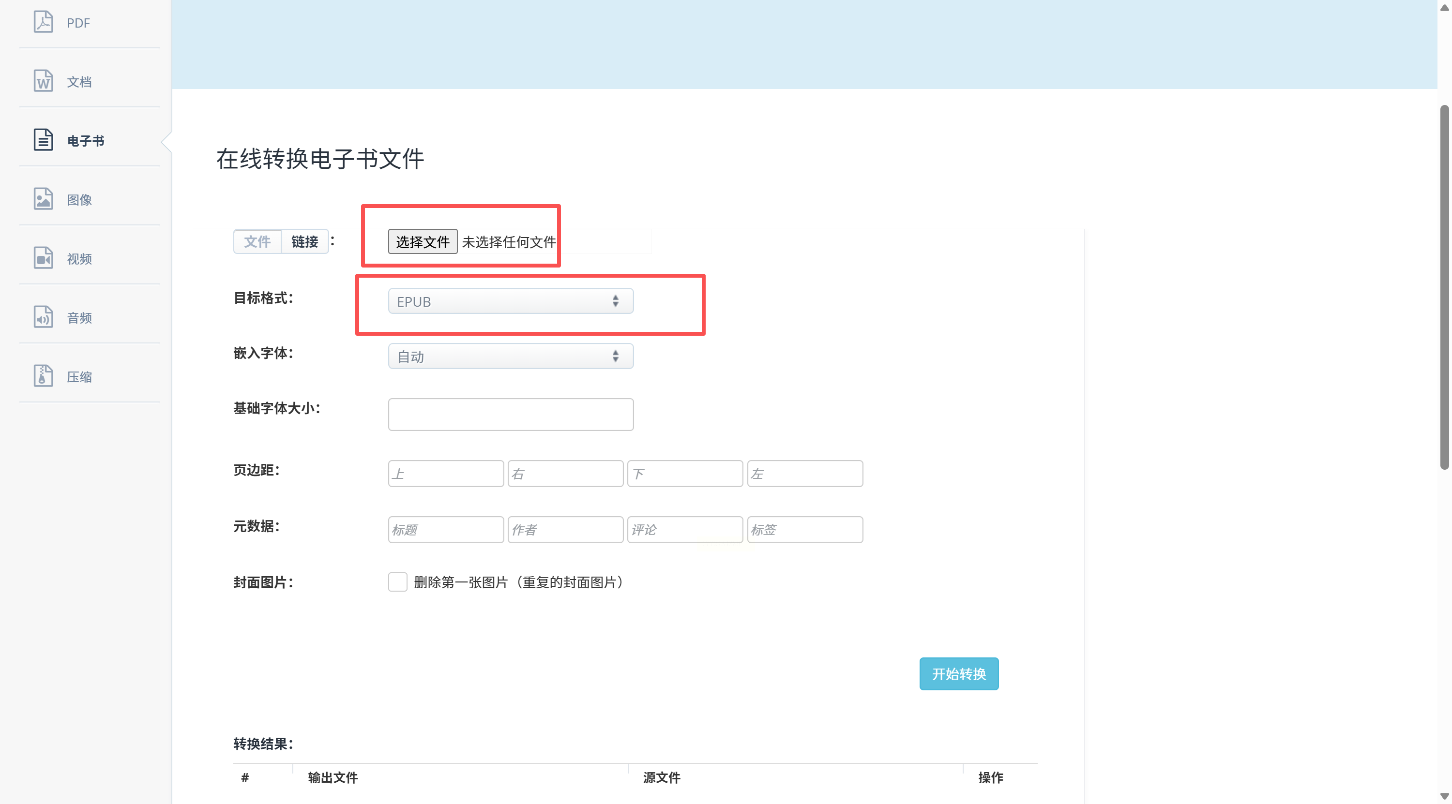Click the 图像 image icon
Screen dimensions: 1452x804
43,199
